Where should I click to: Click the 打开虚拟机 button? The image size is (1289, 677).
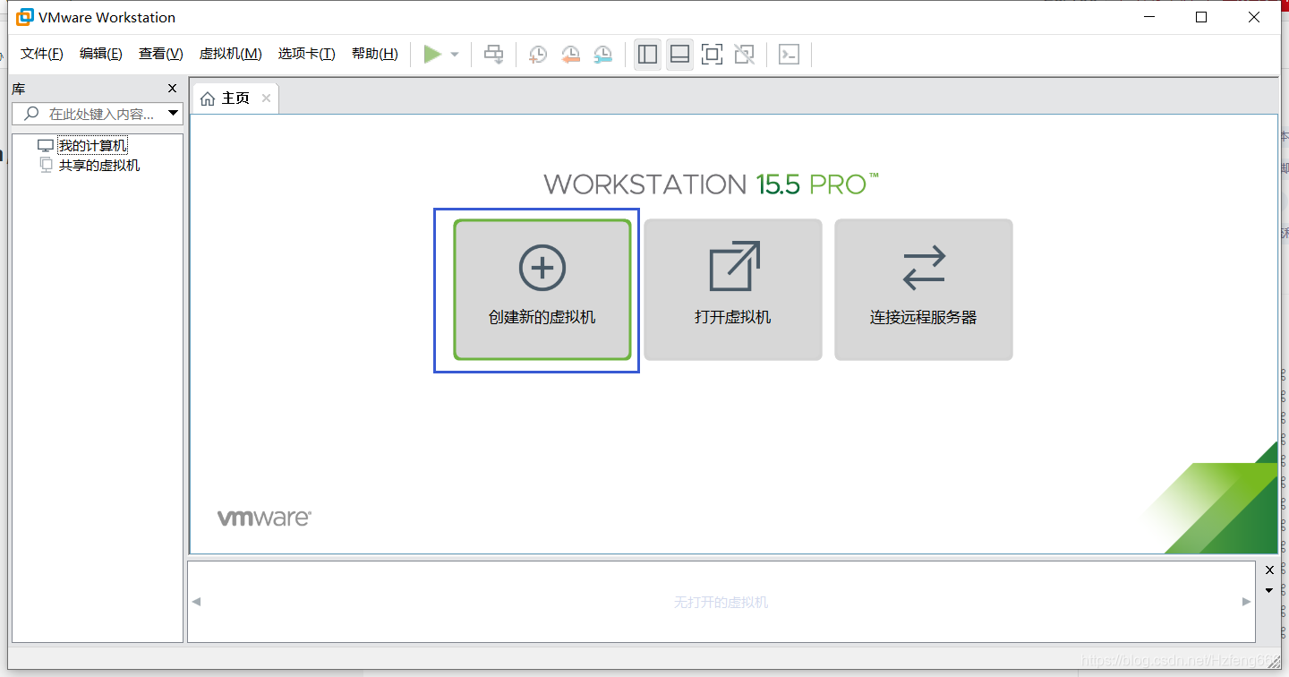click(x=733, y=290)
